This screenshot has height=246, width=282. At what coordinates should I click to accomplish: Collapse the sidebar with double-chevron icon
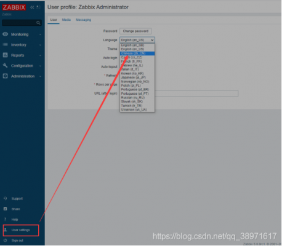[x=32, y=7]
